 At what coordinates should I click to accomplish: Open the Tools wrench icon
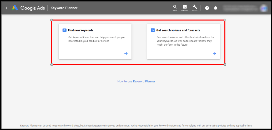(195, 8)
